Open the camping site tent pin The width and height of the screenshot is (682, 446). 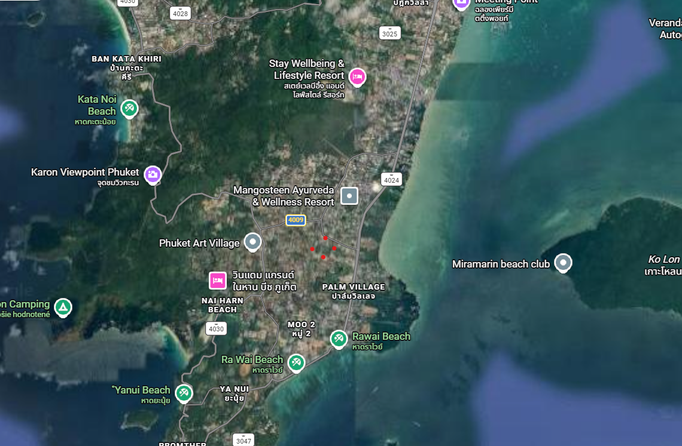click(63, 307)
